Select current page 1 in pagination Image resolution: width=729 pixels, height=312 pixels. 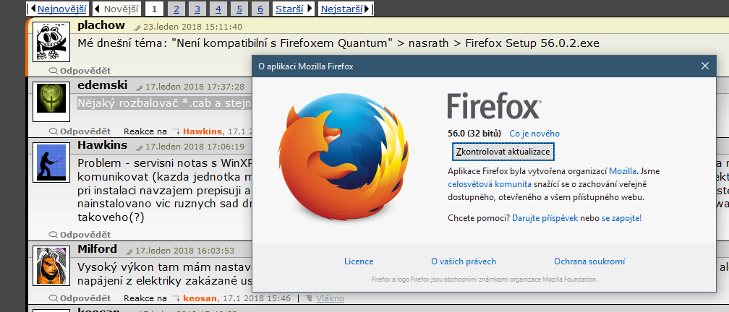tap(155, 9)
